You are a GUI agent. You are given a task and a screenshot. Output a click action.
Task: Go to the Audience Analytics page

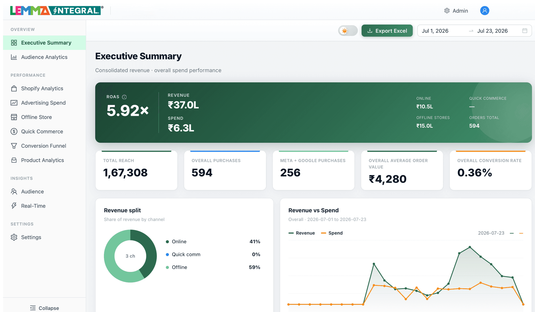[44, 57]
